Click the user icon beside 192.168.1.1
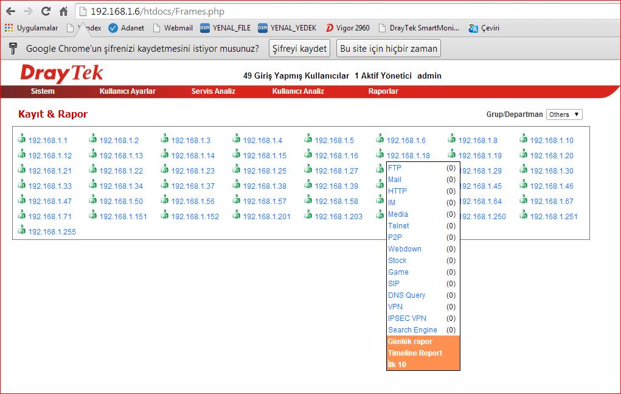This screenshot has width=621, height=394. [x=22, y=139]
